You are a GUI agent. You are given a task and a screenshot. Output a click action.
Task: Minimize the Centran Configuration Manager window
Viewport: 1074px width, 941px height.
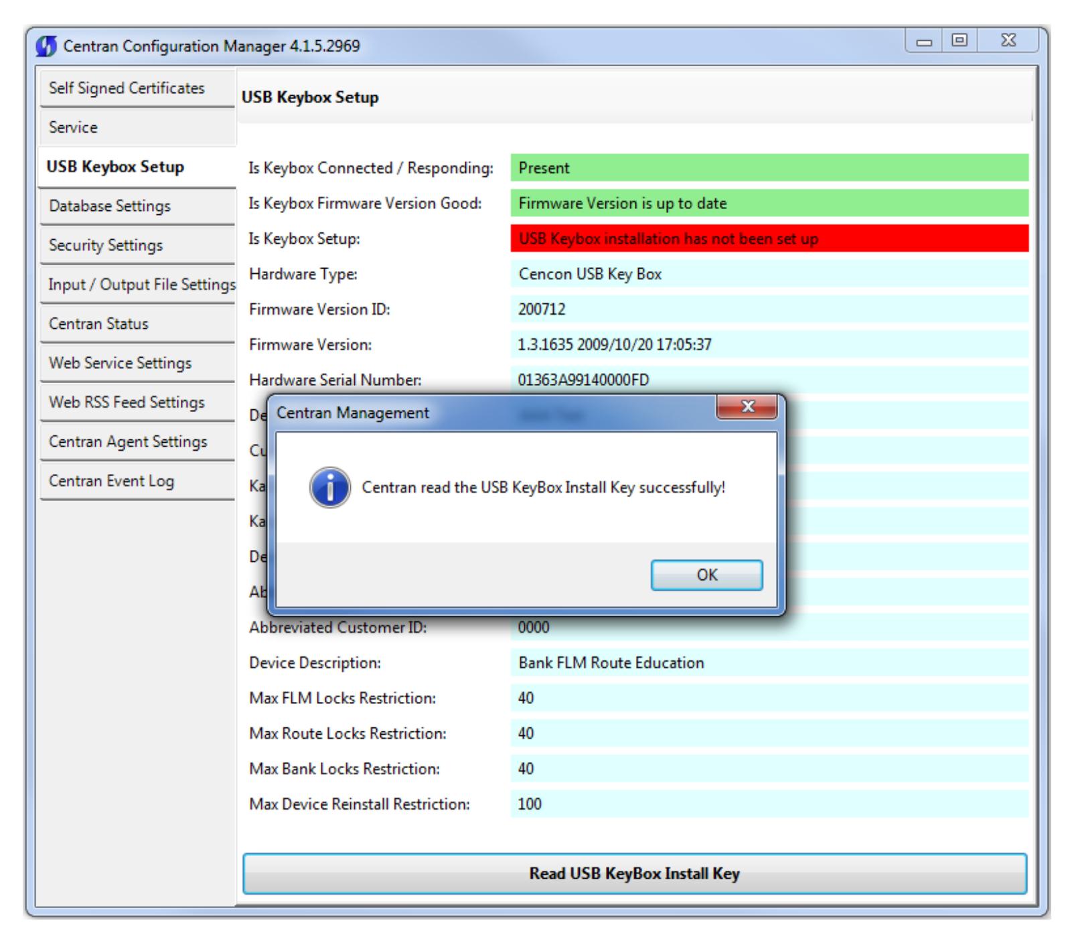coord(925,41)
